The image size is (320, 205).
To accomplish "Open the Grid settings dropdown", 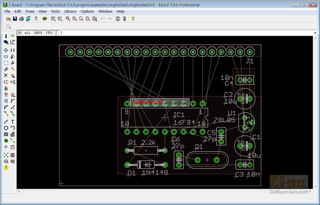I will click(8, 26).
